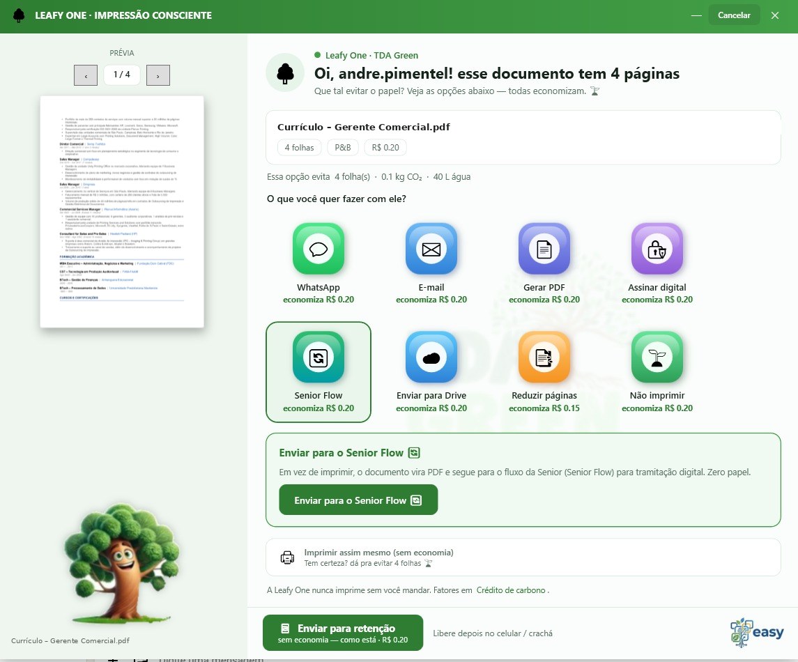Click the file name Currículo - Gerente Comercial.pdf heading
798x662 pixels.
pos(363,127)
